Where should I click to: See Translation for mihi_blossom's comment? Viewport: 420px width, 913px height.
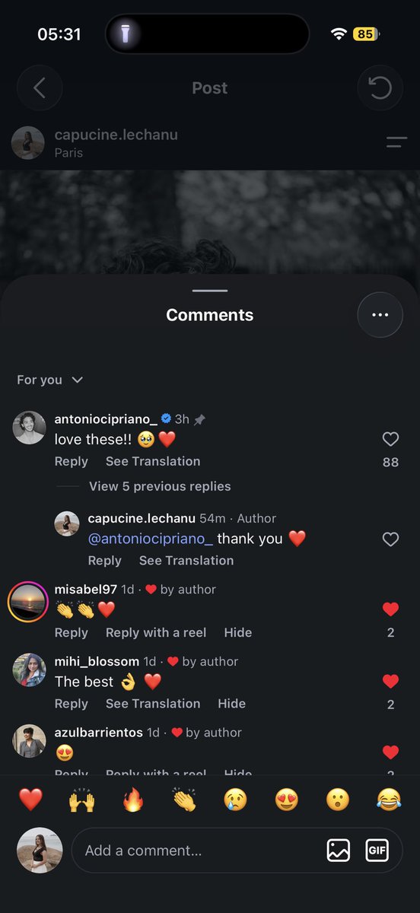click(x=153, y=704)
